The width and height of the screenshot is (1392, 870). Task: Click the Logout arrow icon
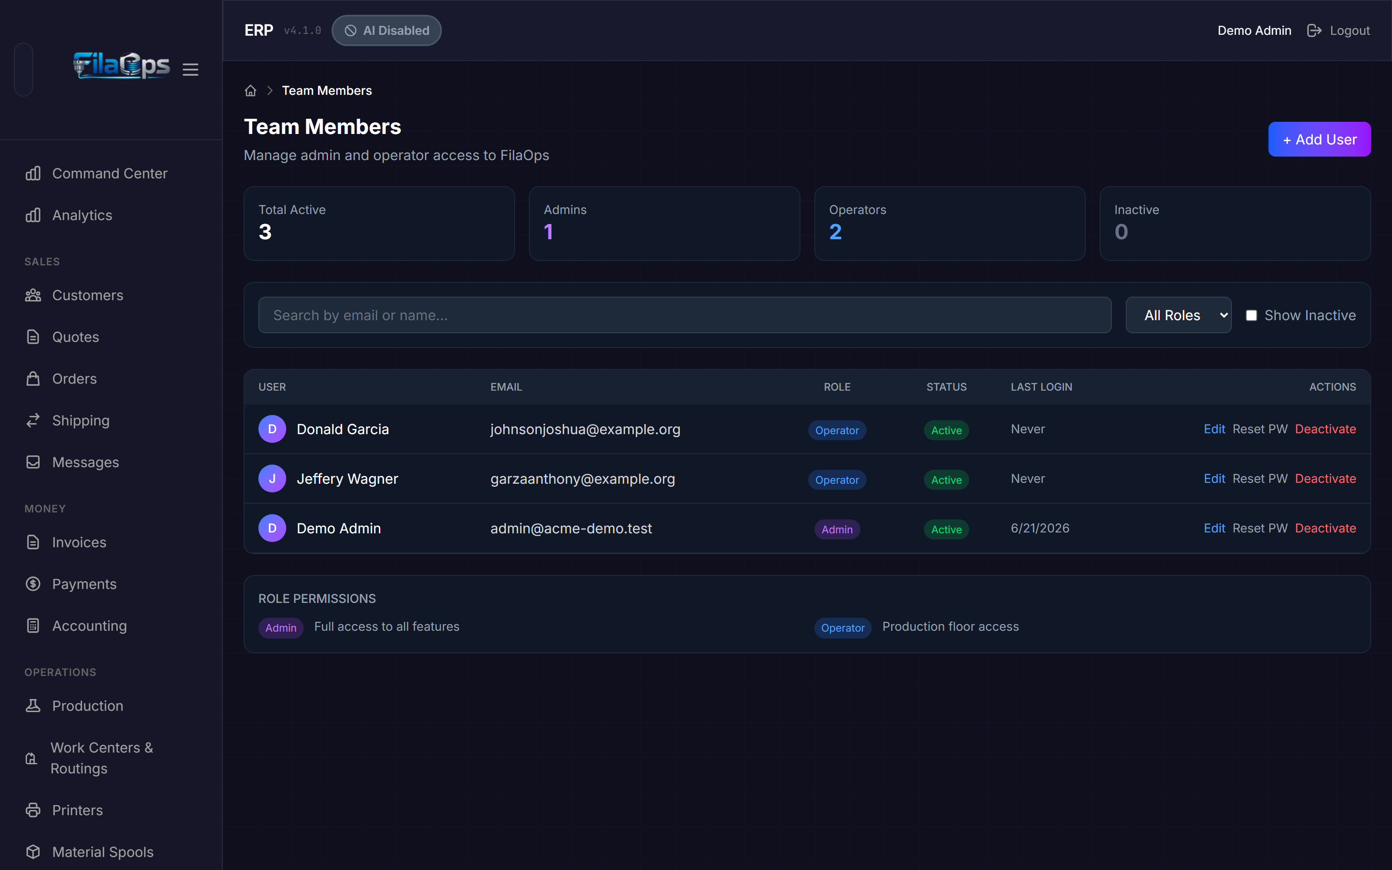(1314, 30)
